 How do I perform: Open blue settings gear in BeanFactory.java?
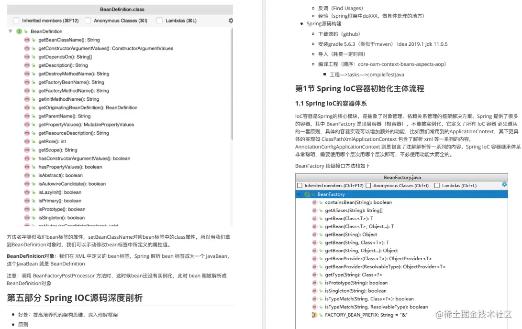pos(504,184)
